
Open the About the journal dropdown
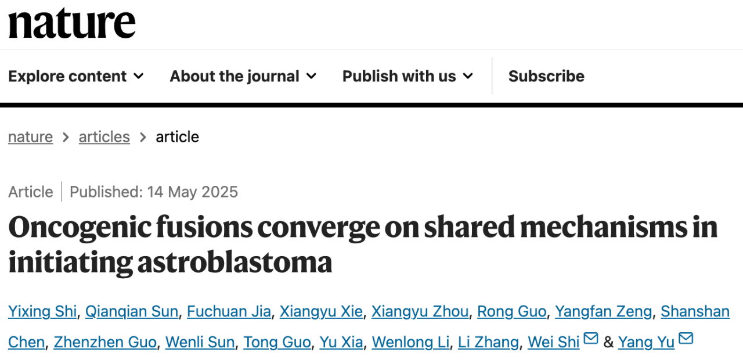[x=243, y=76]
